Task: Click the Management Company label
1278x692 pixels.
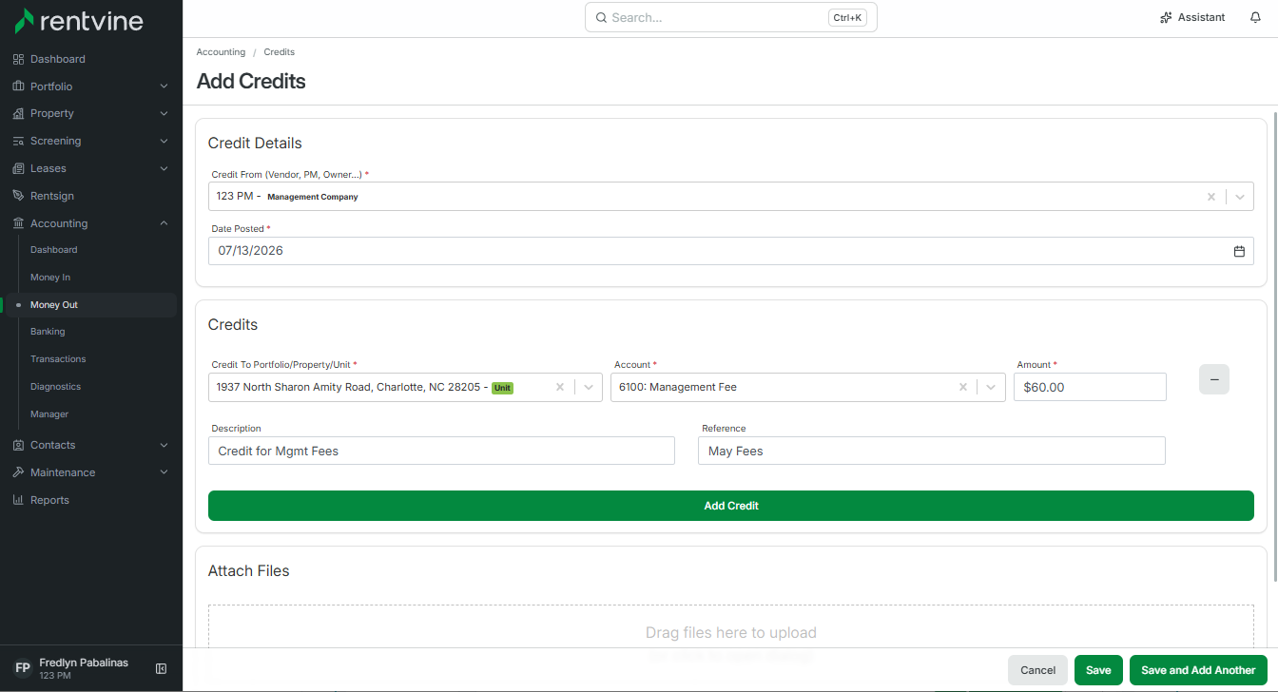Action: point(313,197)
